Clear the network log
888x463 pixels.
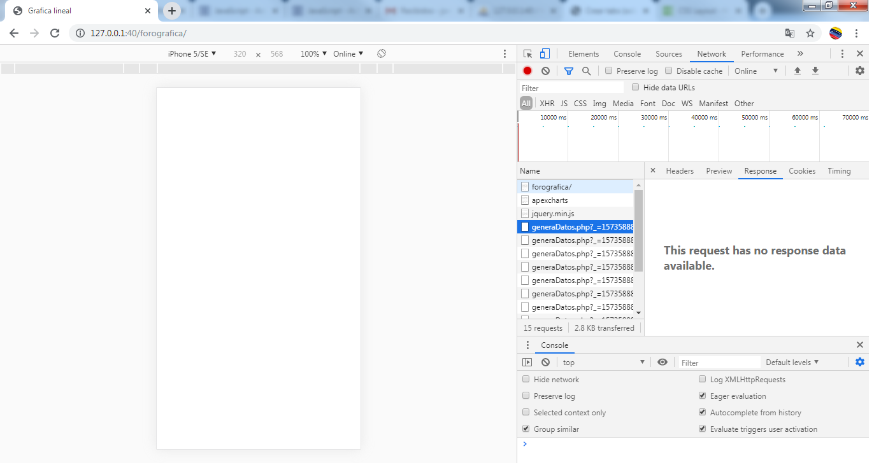click(x=545, y=71)
